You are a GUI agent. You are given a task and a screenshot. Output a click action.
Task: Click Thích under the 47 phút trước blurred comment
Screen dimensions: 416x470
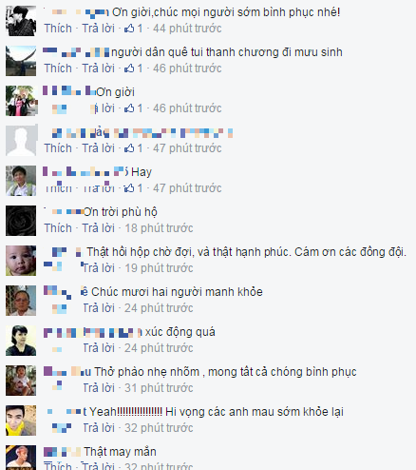click(x=58, y=148)
